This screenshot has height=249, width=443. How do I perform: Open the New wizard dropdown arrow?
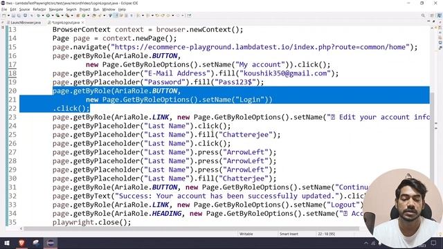tap(8, 15)
